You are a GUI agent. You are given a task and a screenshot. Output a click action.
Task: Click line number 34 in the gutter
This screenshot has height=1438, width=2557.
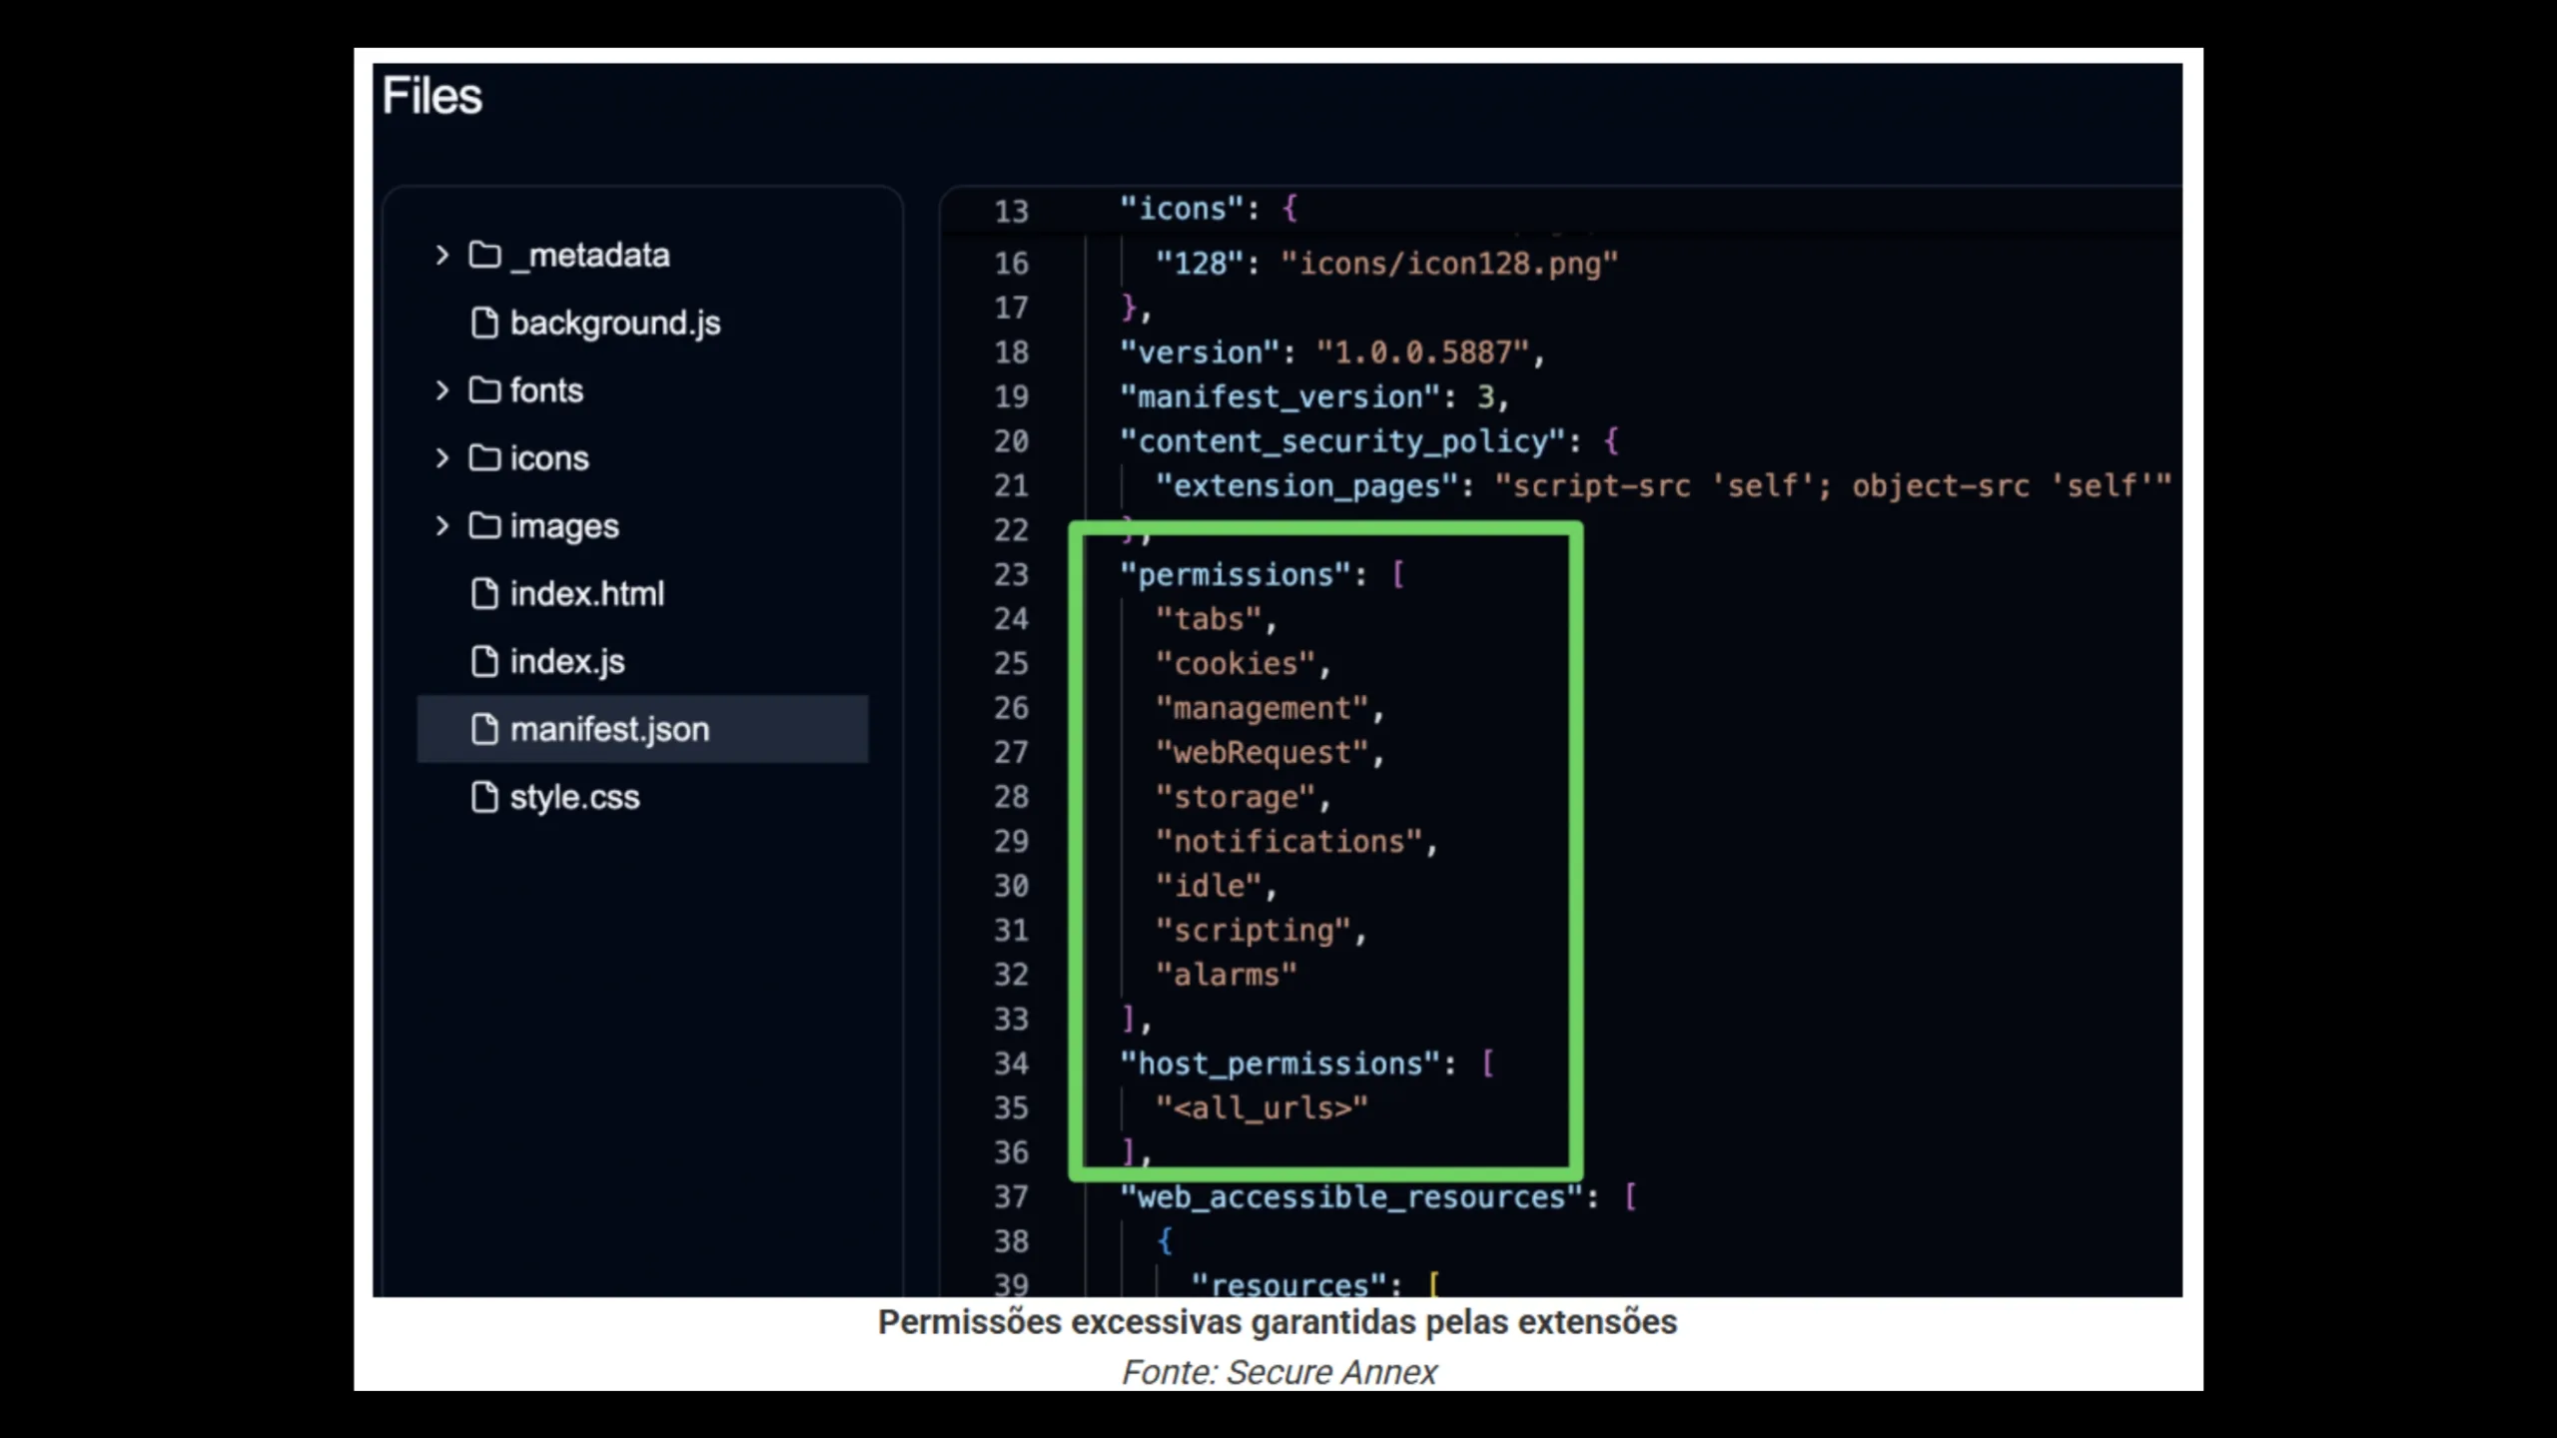[1011, 1065]
